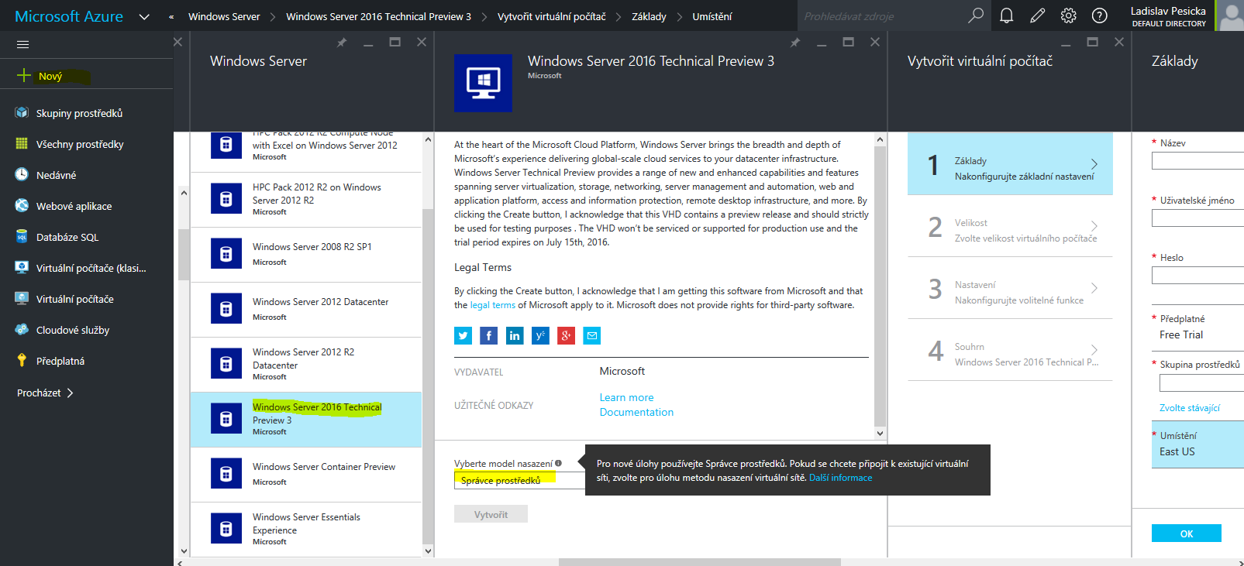The width and height of the screenshot is (1244, 566).
Task: Share via Twitter icon
Action: point(463,335)
